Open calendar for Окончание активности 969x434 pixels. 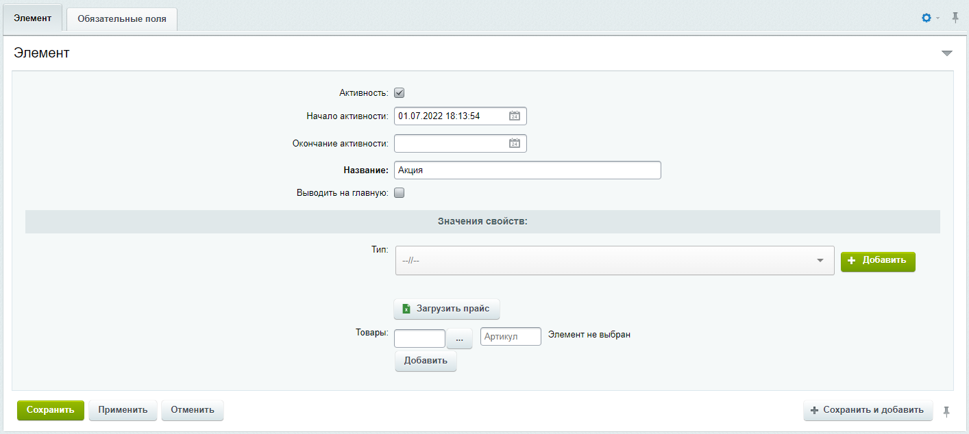tap(515, 144)
